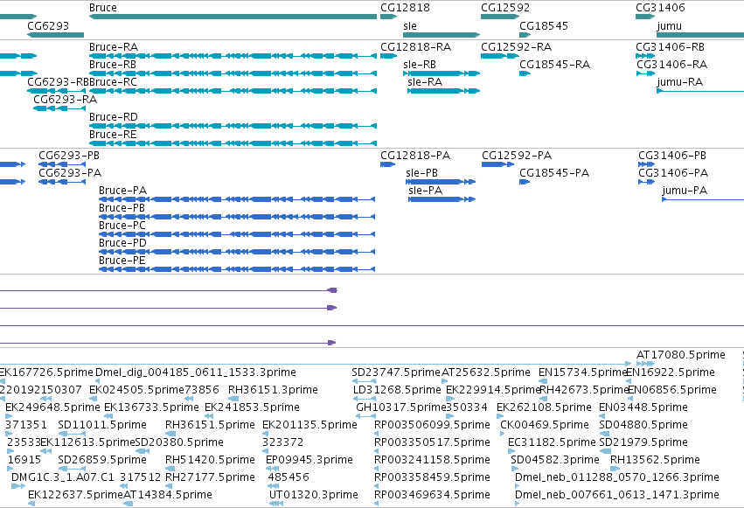
Task: Click the DMG1C.3_1.A07.C1 EST label
Action: tap(63, 477)
